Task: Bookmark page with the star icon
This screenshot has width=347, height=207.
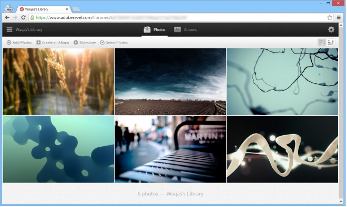Action: click(330, 17)
